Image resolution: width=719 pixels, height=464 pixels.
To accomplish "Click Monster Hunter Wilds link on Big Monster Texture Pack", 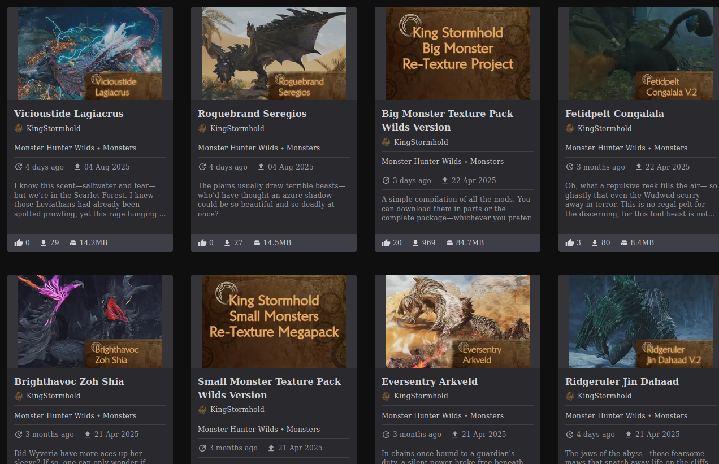I will (422, 161).
